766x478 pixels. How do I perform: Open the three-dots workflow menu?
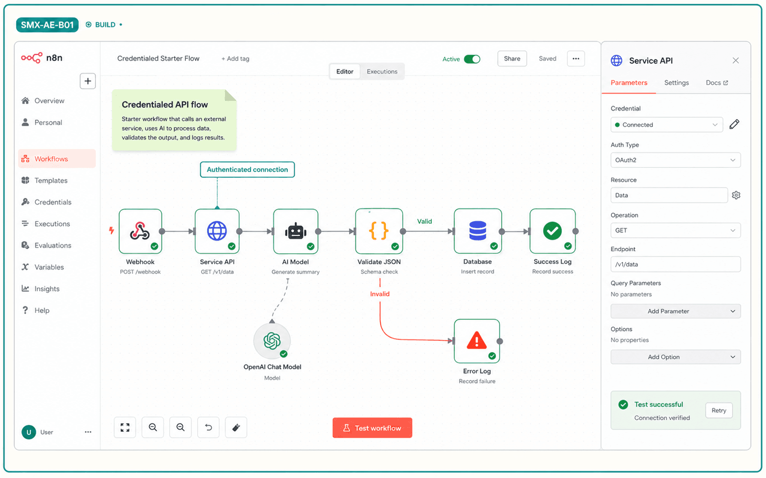576,59
